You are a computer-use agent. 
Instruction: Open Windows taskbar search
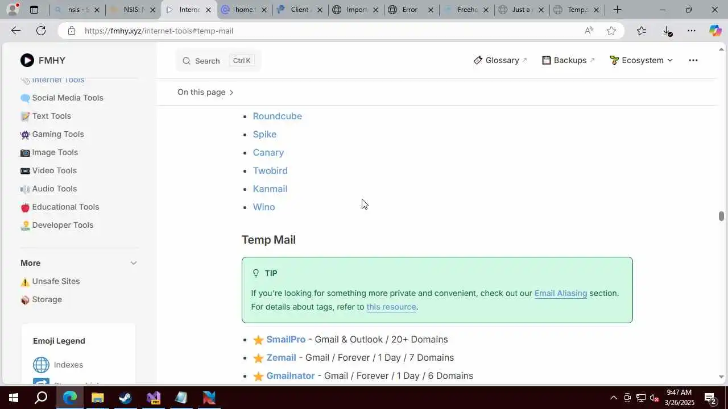tap(41, 398)
